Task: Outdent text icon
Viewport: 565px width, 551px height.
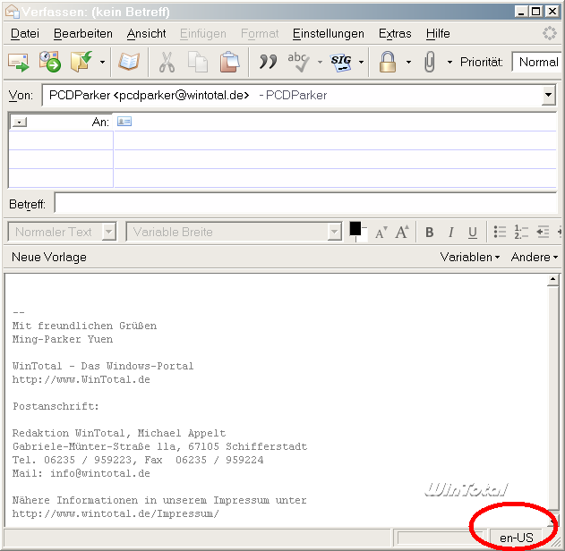Action: click(543, 233)
